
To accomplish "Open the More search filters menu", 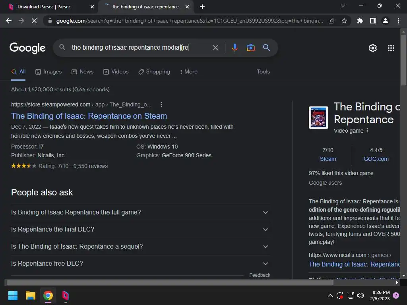I will coord(189,72).
